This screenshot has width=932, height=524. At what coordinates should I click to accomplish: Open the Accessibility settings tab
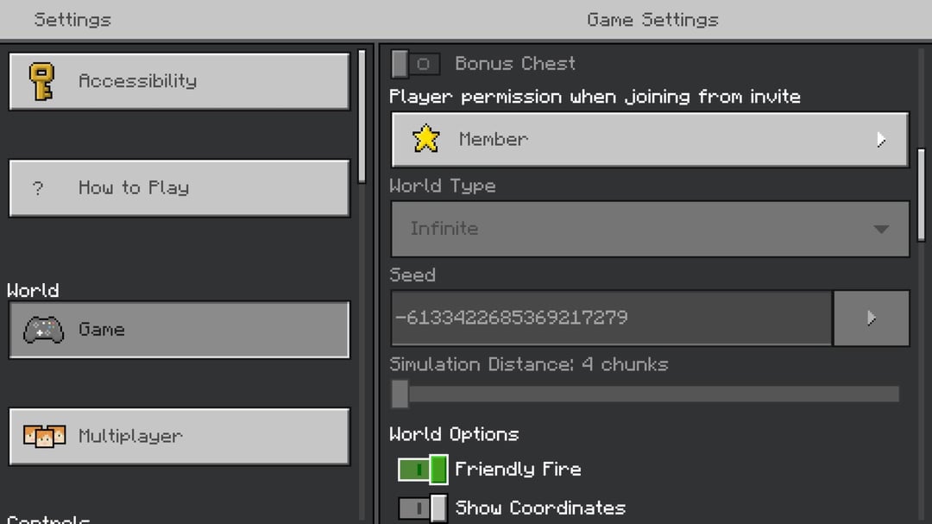pos(179,81)
